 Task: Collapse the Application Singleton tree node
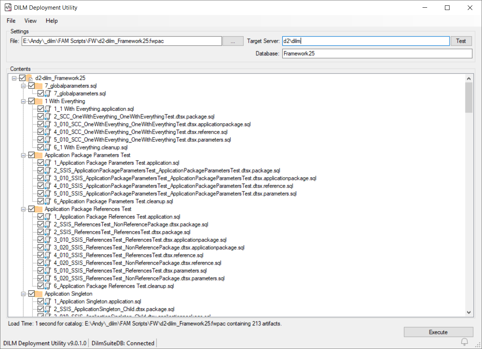(x=24, y=294)
